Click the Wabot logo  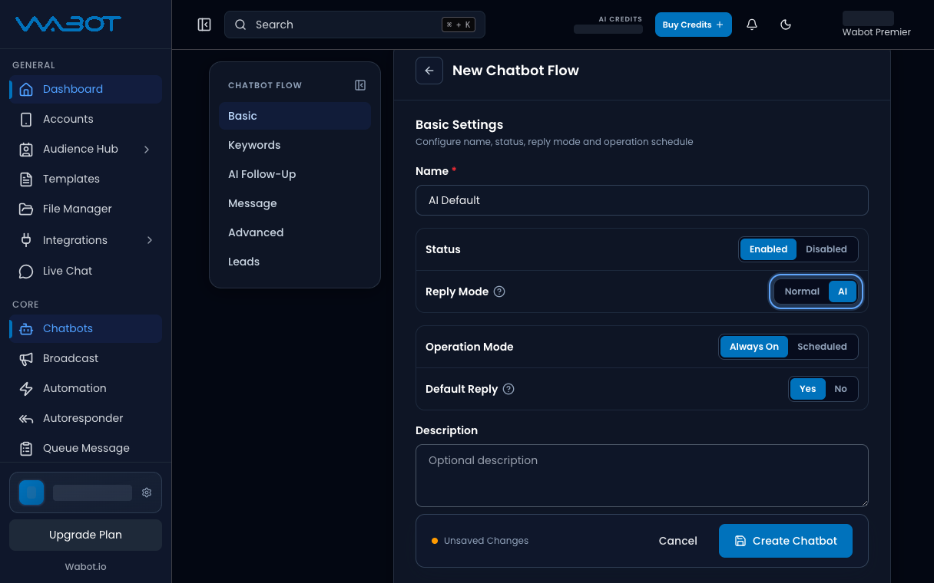pos(68,25)
